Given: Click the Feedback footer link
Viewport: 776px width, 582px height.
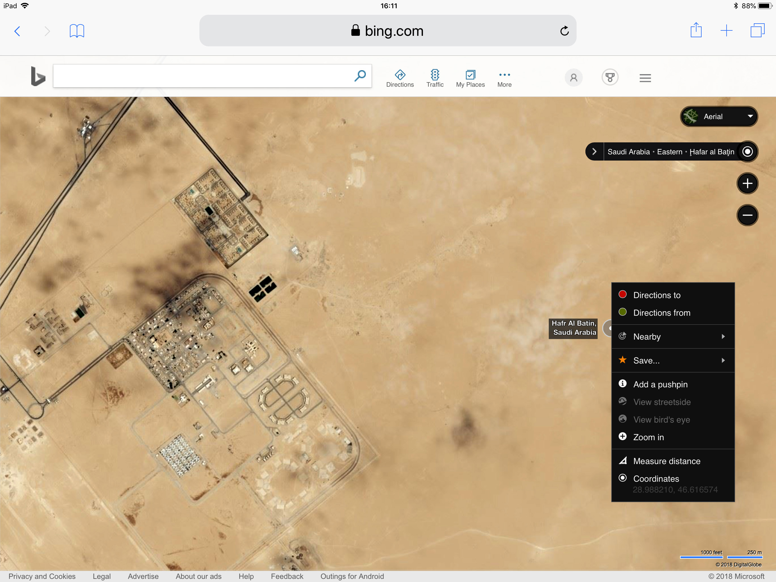Looking at the screenshot, I should click(287, 576).
